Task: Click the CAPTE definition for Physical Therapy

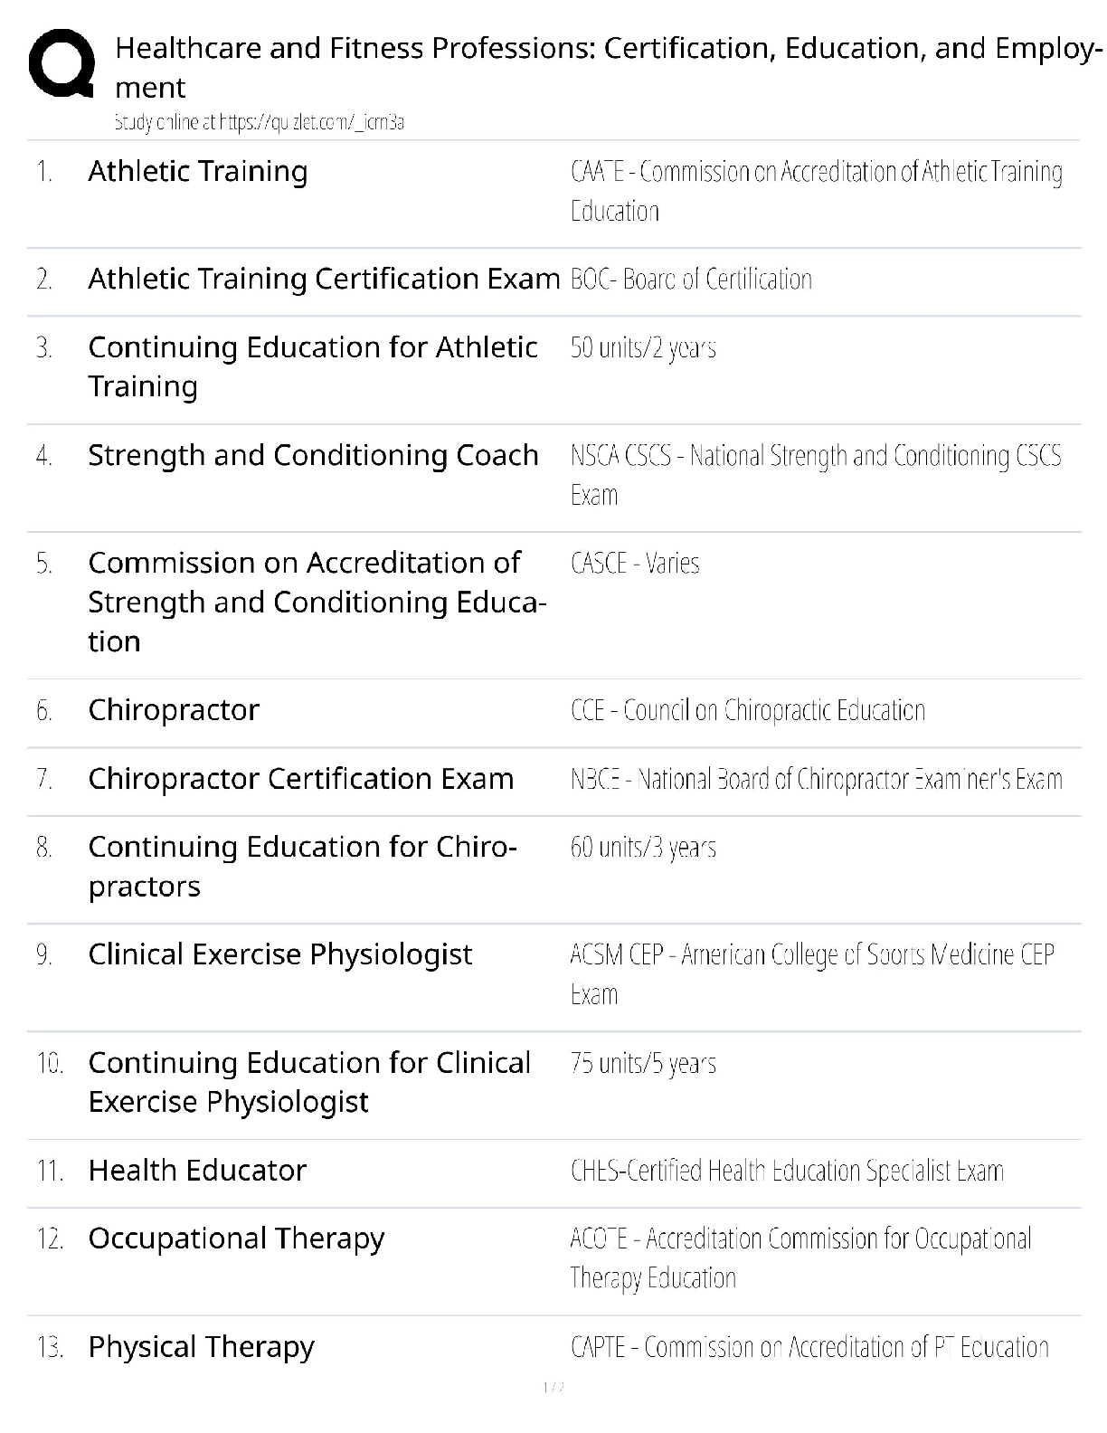Action: [x=809, y=1347]
